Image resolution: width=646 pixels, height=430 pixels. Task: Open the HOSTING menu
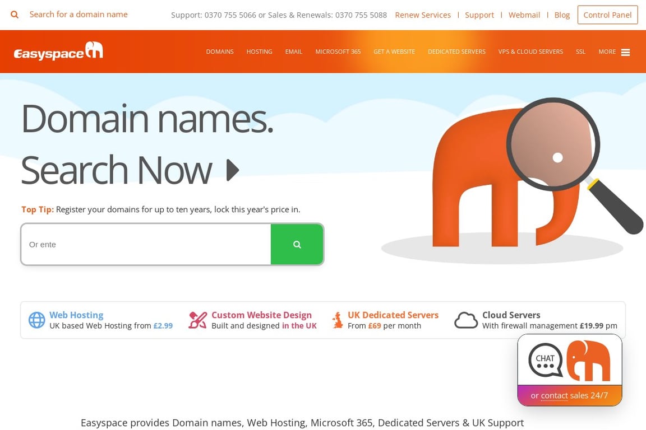pyautogui.click(x=259, y=52)
